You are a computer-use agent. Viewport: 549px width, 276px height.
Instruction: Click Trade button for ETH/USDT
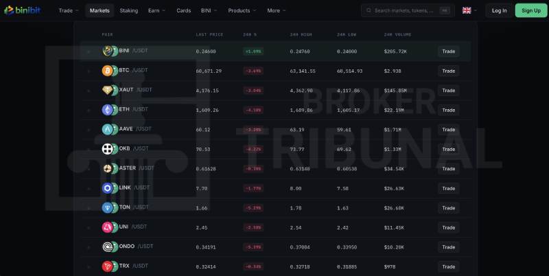coord(449,110)
